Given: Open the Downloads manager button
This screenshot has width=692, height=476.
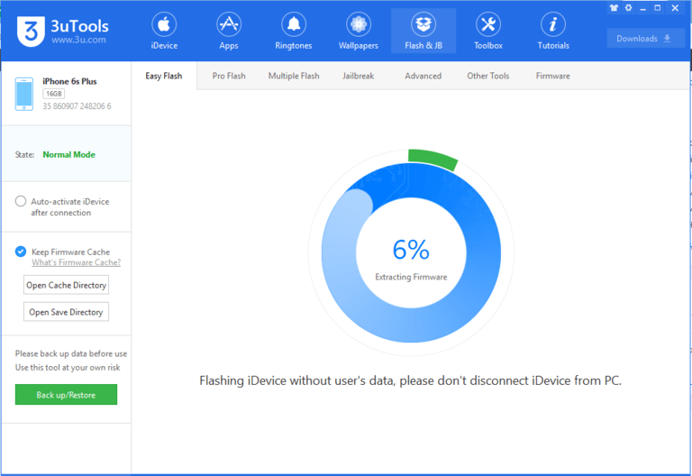Looking at the screenshot, I should pyautogui.click(x=646, y=39).
